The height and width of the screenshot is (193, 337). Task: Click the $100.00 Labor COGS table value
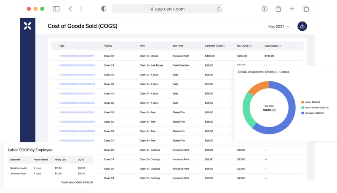click(x=269, y=56)
